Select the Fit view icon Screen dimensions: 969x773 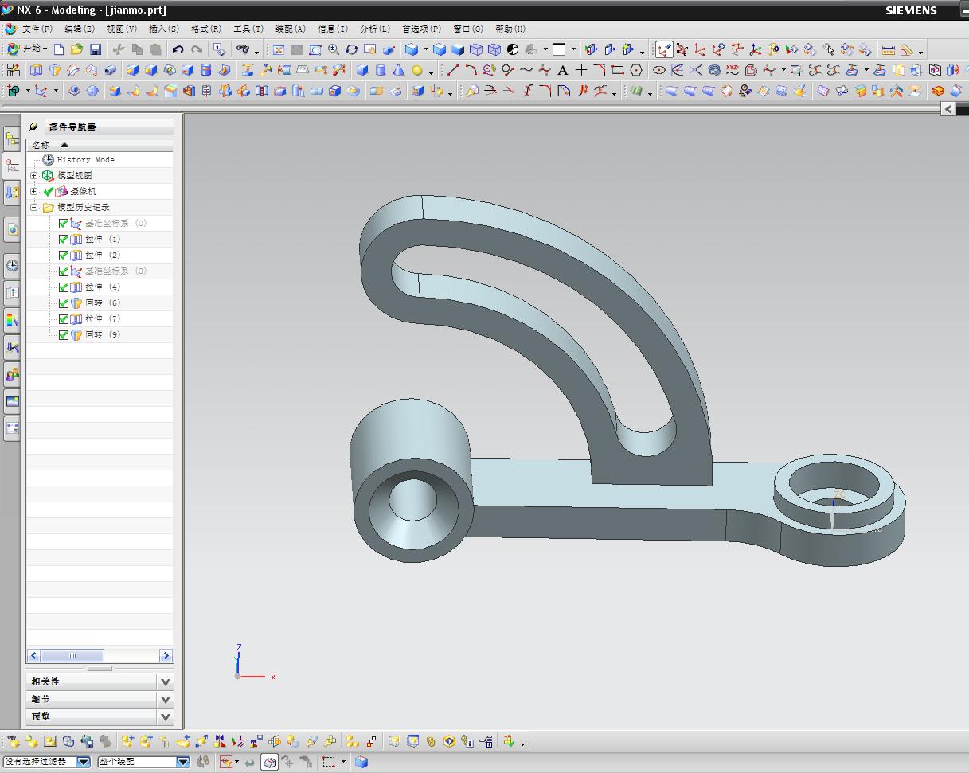278,49
